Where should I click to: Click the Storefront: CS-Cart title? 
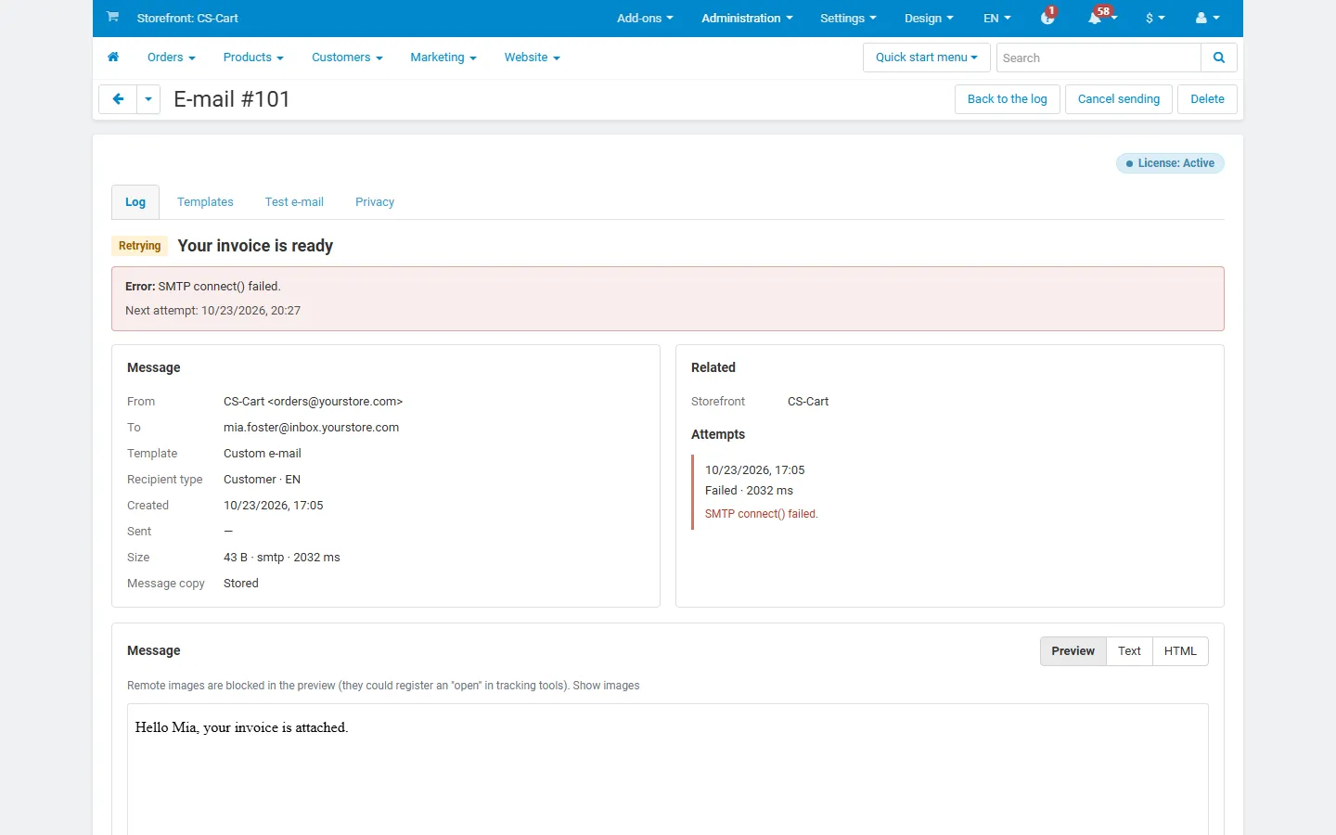pos(187,18)
